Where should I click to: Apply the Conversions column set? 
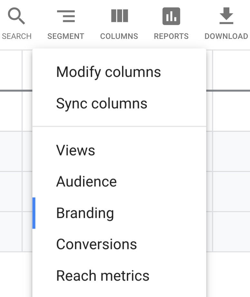pos(97,245)
